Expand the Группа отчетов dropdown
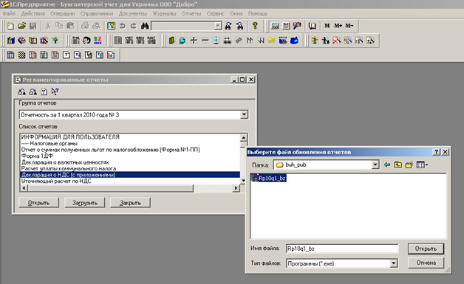Screen dimensions: 464x284 click(244, 114)
